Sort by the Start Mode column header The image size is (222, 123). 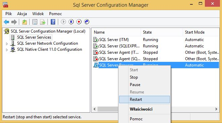[x=201, y=32]
